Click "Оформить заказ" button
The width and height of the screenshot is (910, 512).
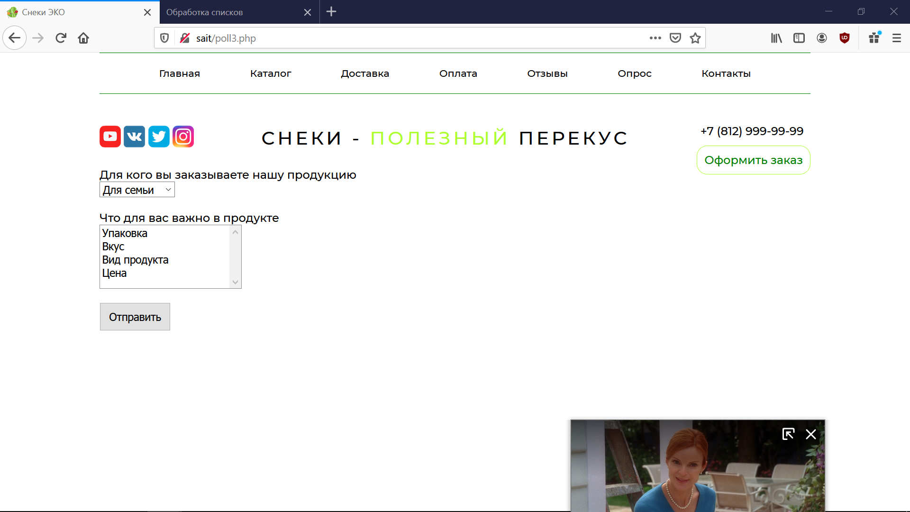(753, 160)
